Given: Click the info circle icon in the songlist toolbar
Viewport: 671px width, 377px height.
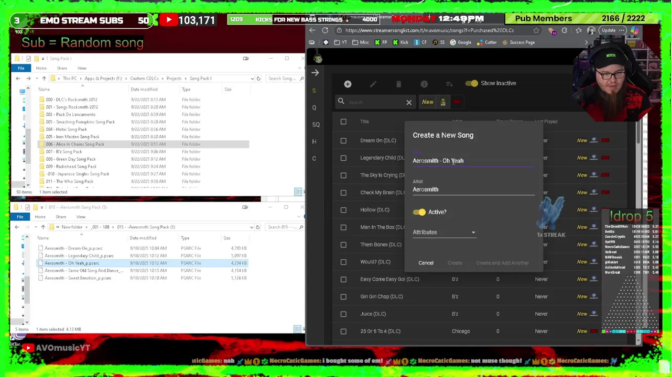Looking at the screenshot, I should pos(424,84).
